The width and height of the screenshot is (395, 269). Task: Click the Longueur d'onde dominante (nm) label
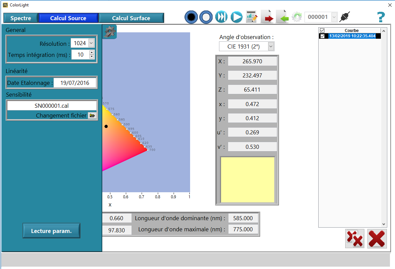[180, 218]
